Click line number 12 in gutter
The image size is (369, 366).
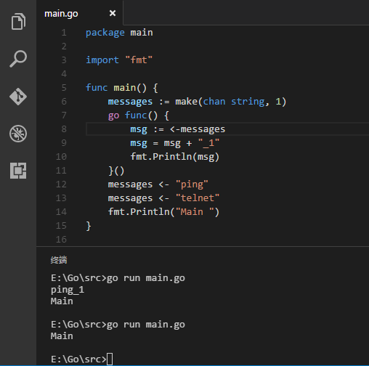[x=61, y=184]
